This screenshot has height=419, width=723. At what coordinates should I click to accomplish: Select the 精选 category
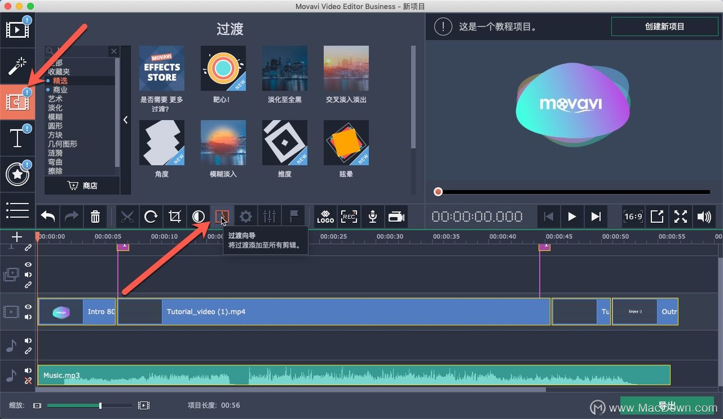point(60,81)
